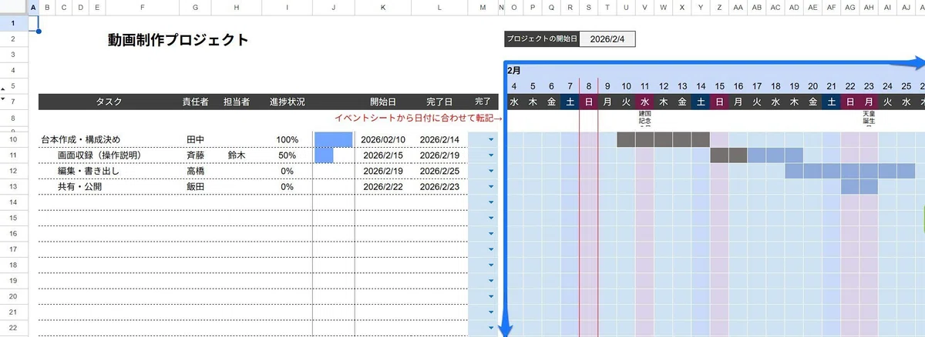Click the タスク column heading

[x=109, y=102]
